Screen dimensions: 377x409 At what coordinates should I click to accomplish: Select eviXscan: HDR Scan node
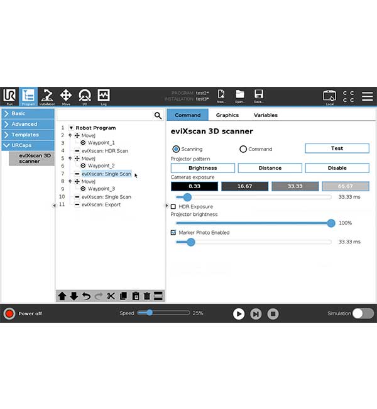click(x=105, y=151)
